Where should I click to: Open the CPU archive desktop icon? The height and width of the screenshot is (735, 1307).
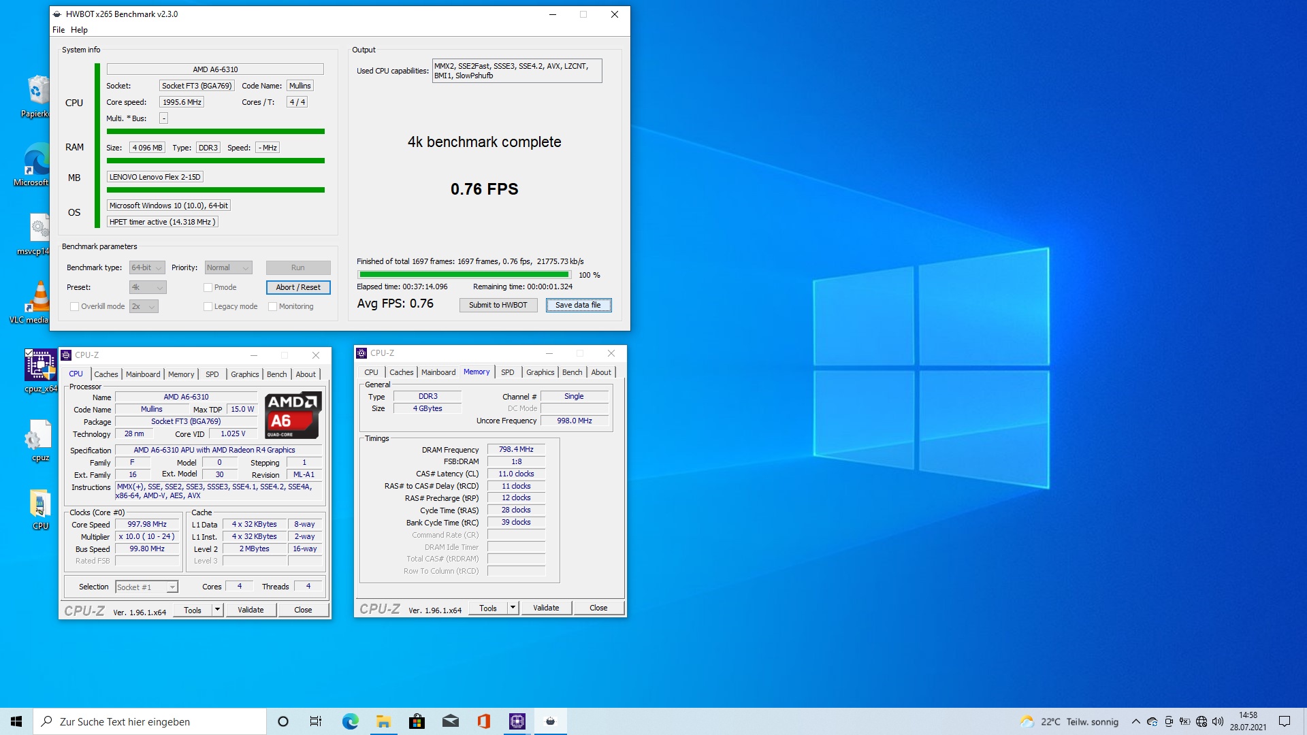[40, 509]
